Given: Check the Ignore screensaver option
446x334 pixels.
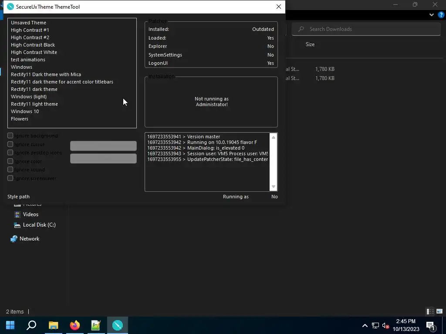Looking at the screenshot, I should click(x=10, y=178).
